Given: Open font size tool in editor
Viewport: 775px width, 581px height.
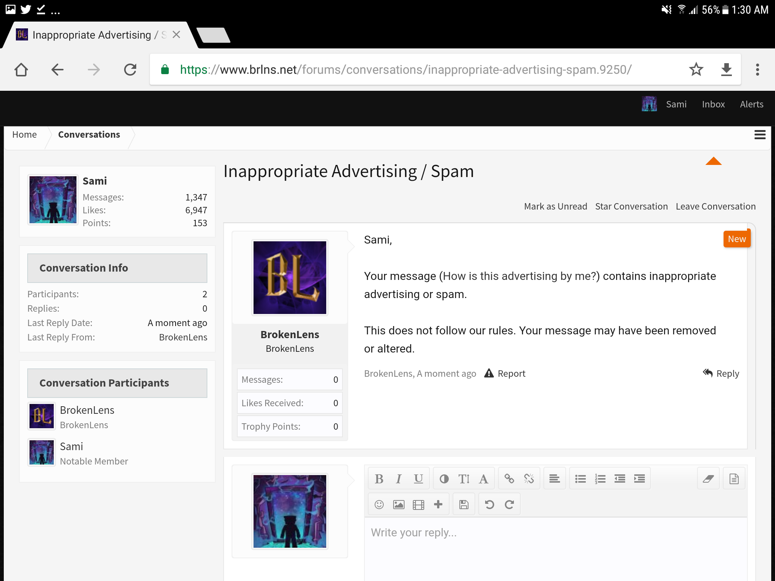Looking at the screenshot, I should coord(464,479).
